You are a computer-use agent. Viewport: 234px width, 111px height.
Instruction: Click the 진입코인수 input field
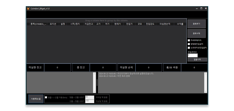tap(193, 55)
